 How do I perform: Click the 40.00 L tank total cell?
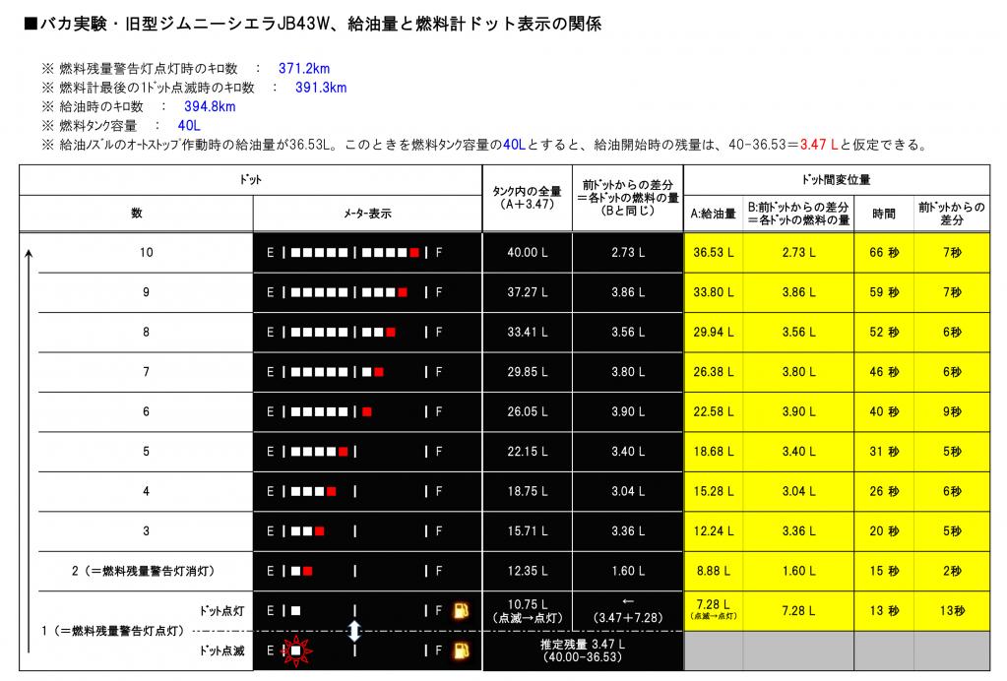coord(528,252)
